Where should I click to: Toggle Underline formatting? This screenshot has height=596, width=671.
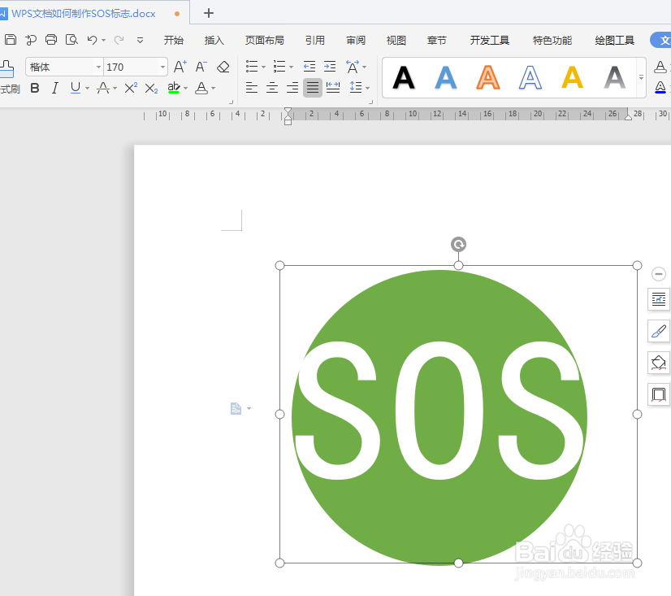tap(76, 88)
